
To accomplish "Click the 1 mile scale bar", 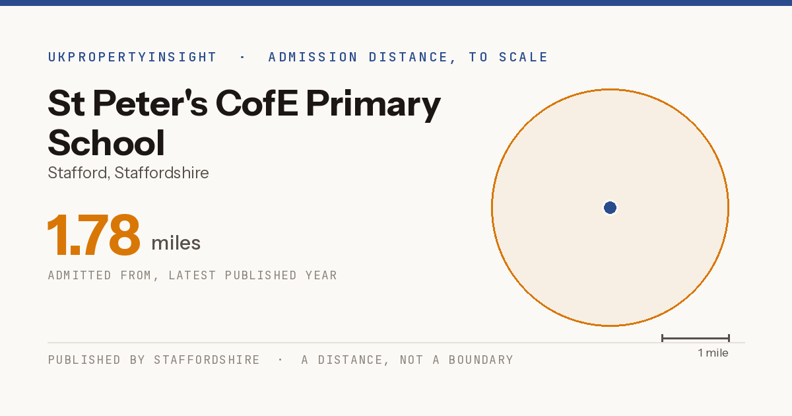I will [x=695, y=338].
